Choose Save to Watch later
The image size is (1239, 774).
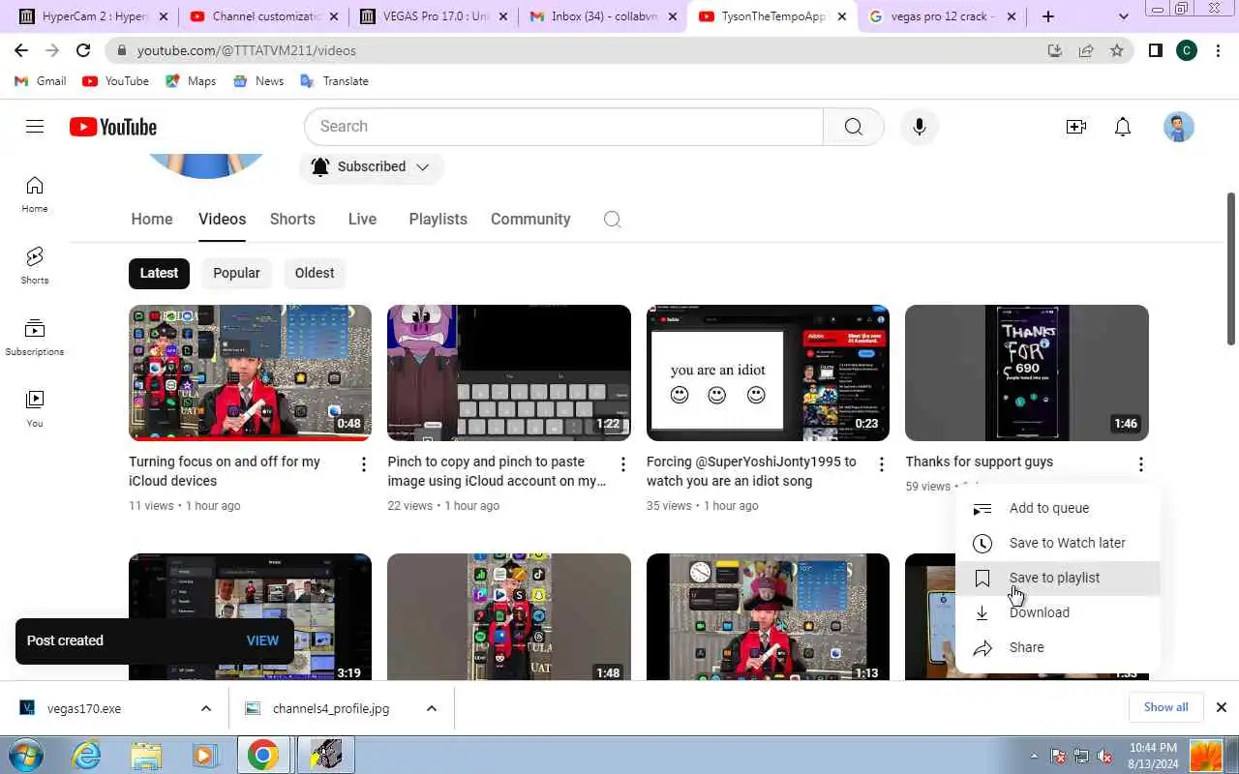1057,543
